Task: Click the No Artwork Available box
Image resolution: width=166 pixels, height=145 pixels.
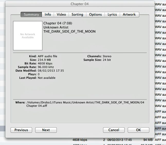Action: (28, 36)
